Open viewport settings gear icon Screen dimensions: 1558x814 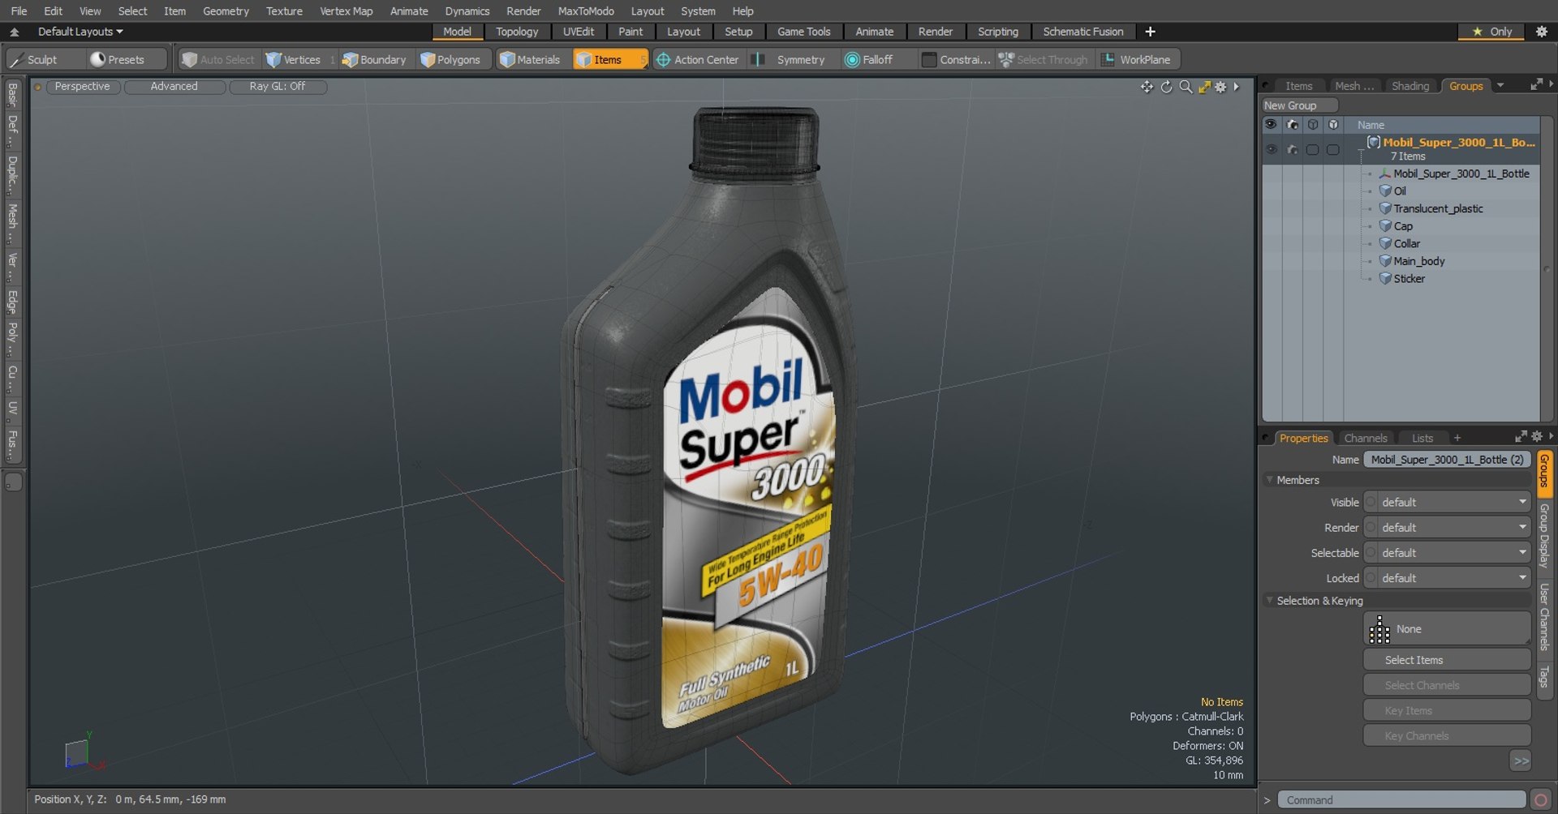[1220, 87]
